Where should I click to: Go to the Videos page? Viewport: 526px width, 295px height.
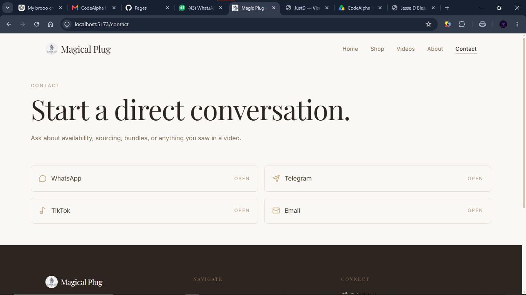pyautogui.click(x=405, y=49)
